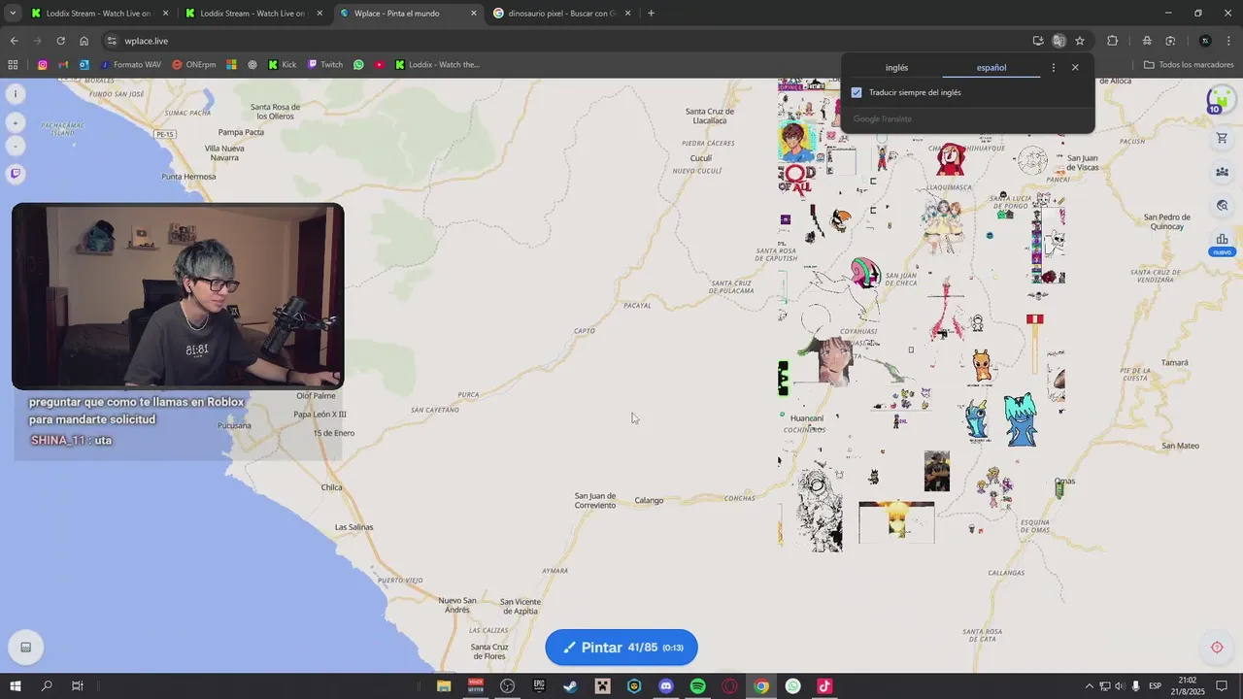
Task: Switch to first Loddix Stream browser tab
Action: click(99, 14)
